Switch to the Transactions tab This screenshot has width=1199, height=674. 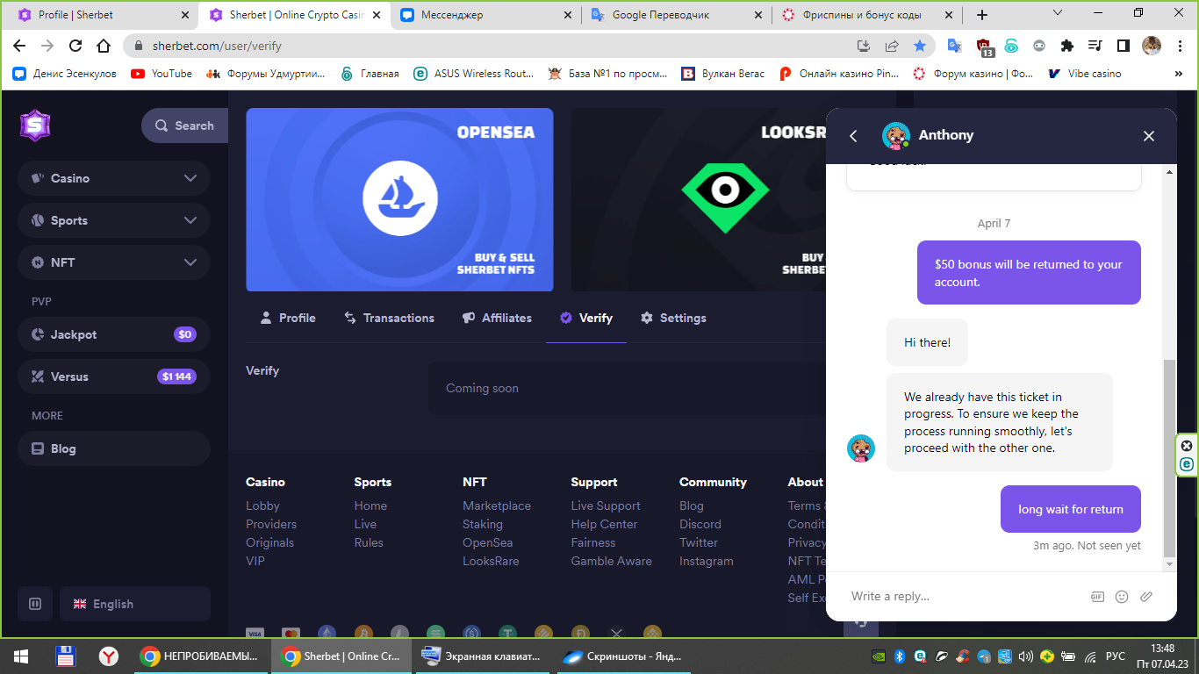tap(389, 318)
